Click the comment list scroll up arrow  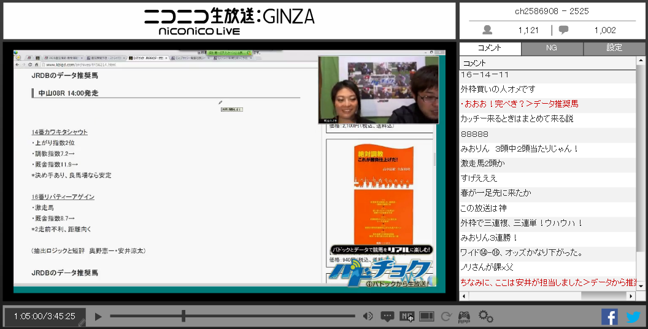tap(641, 61)
